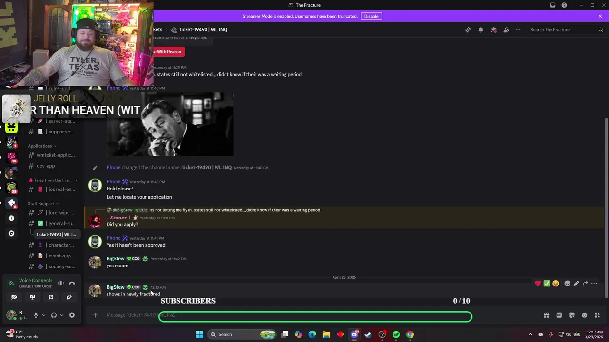This screenshot has width=609, height=342.
Task: Toggle noise suppression waveform icon
Action: pyautogui.click(x=60, y=284)
